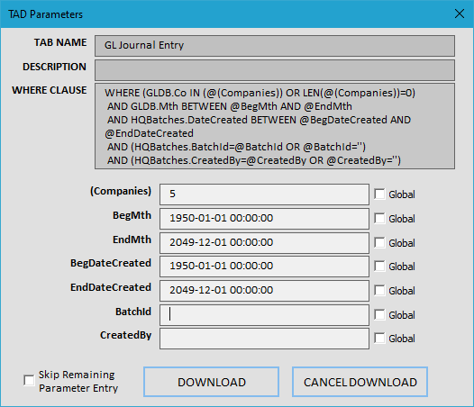This screenshot has width=474, height=407.
Task: Enable Global for BegMth parameter
Action: click(x=379, y=218)
